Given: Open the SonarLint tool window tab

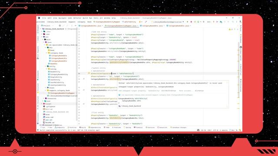Looking at the screenshot, I should click(162, 127).
